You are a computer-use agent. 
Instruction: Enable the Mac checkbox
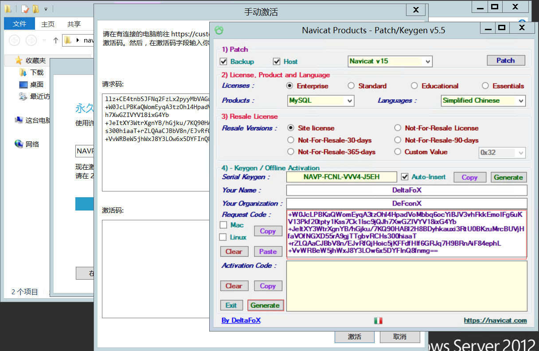click(223, 225)
